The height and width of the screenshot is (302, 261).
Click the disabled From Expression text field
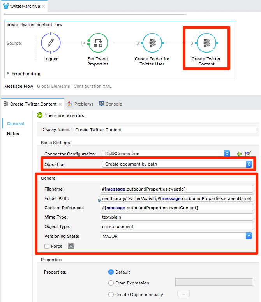click(x=214, y=282)
